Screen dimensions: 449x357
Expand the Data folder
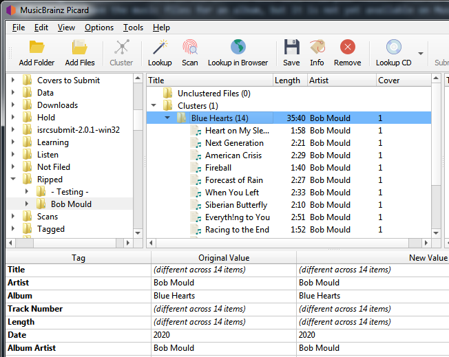click(x=13, y=92)
